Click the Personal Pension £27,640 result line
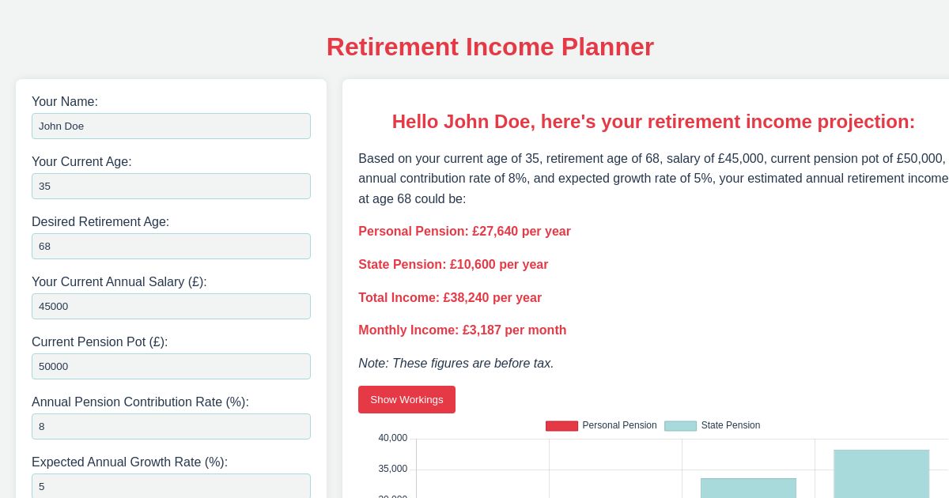 coord(464,231)
